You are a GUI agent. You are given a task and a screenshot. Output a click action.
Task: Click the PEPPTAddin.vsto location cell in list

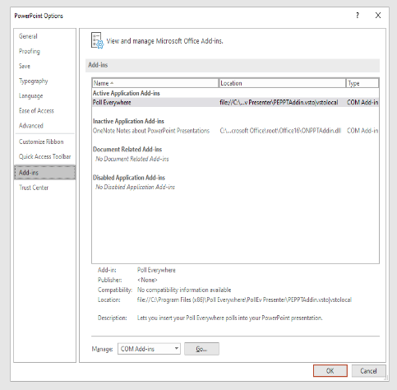pyautogui.click(x=279, y=102)
